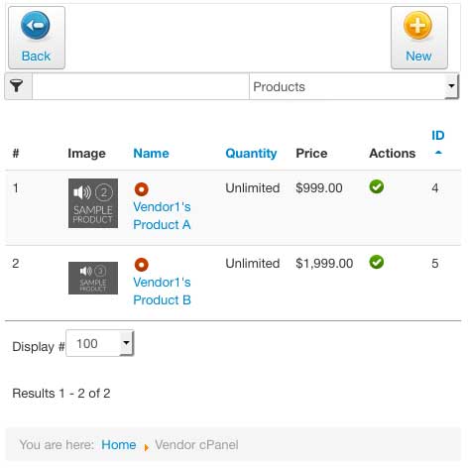This screenshot has height=470, width=468.
Task: Sort the table by Name column
Action: point(151,154)
